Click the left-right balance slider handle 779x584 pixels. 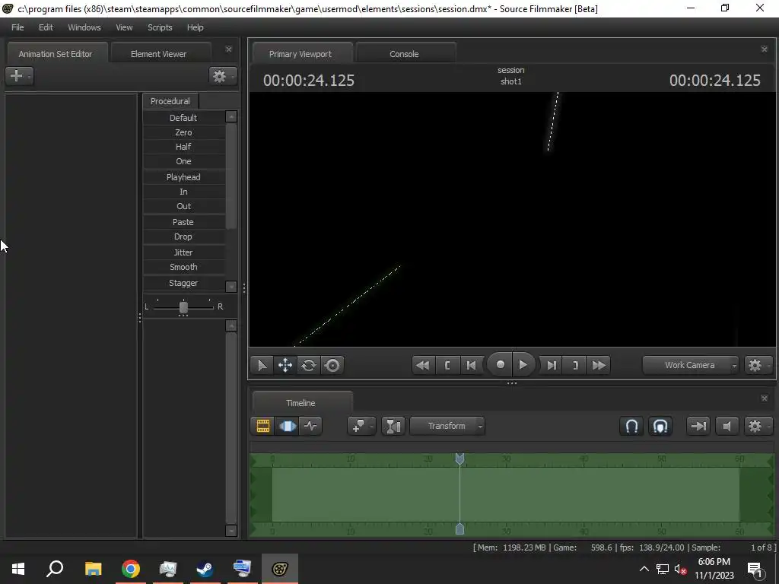183,307
